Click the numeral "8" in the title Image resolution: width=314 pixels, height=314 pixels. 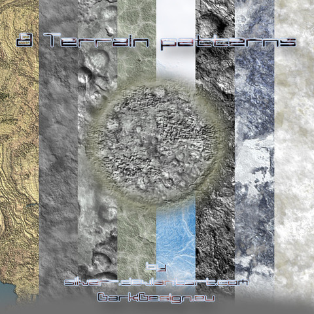[25, 41]
